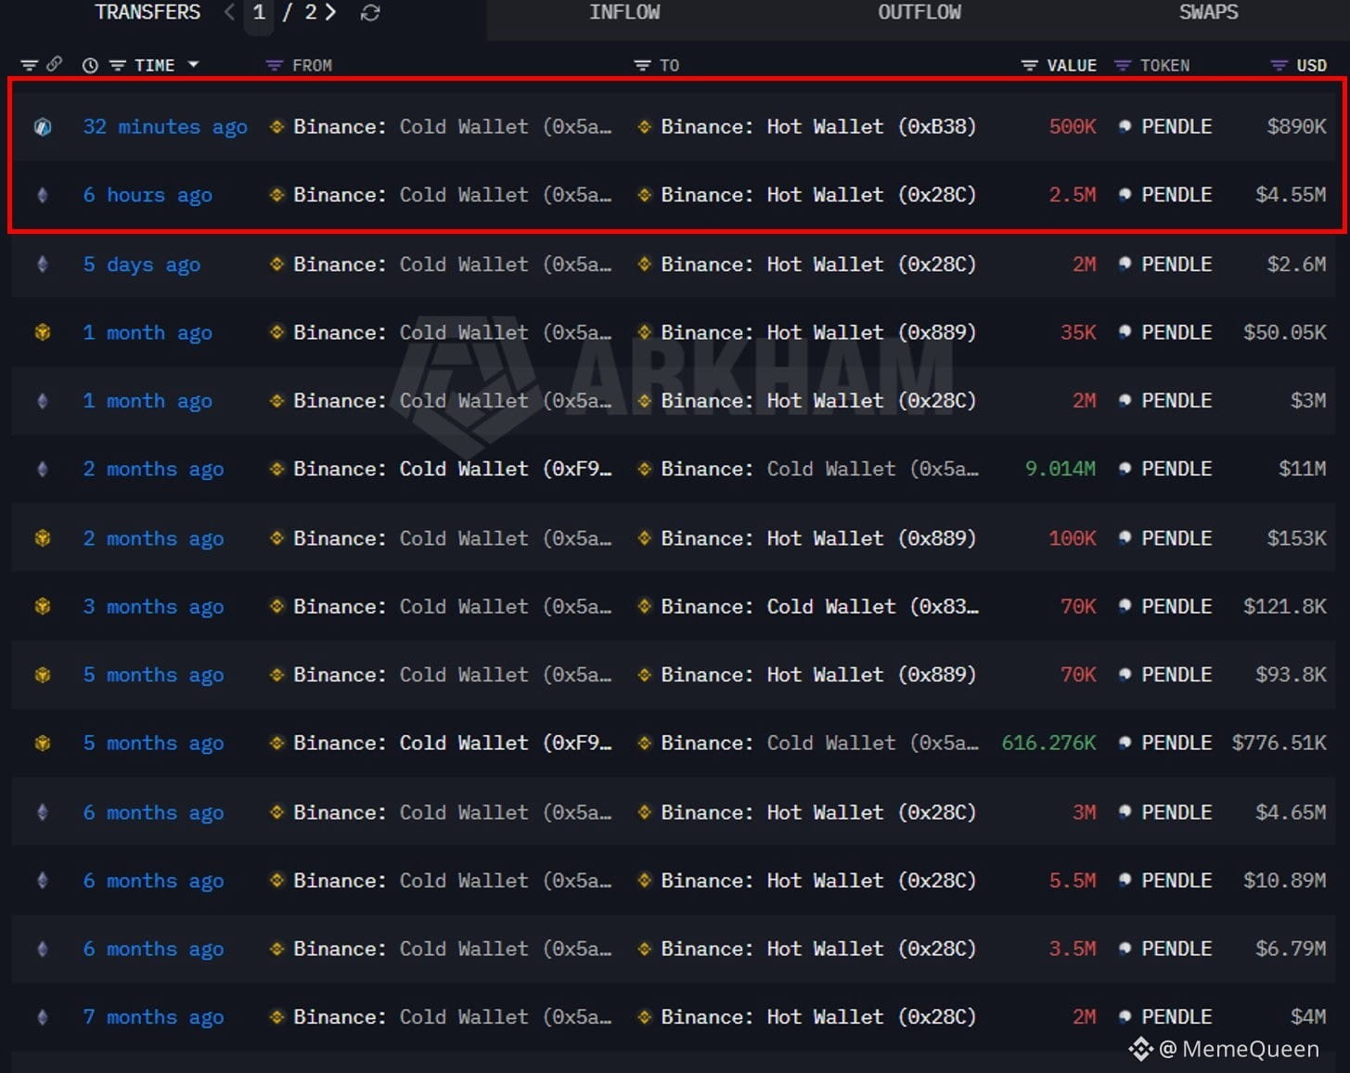Click the current page number field

(x=259, y=13)
